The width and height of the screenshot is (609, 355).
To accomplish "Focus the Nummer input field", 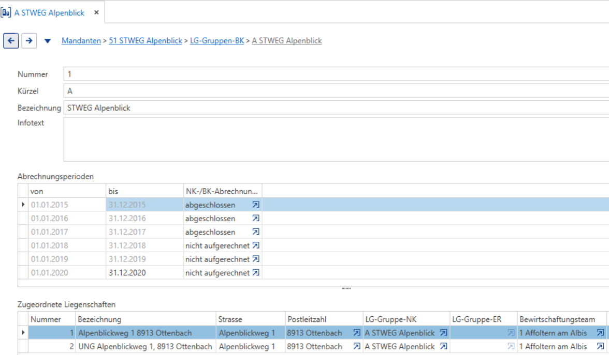I will (337, 74).
